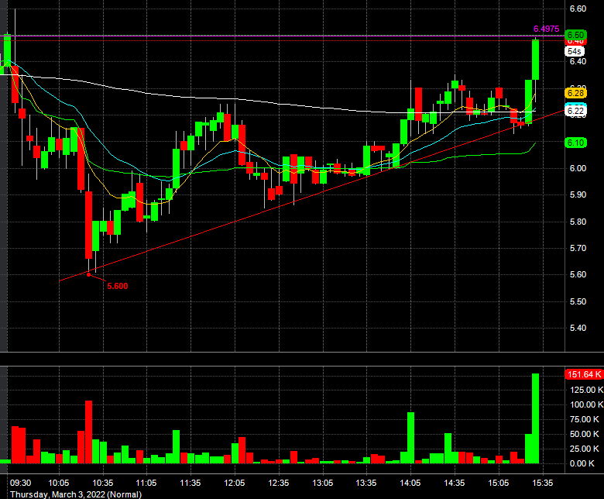Select the 75.00 K volume axis label
The image size is (604, 499).
point(585,419)
